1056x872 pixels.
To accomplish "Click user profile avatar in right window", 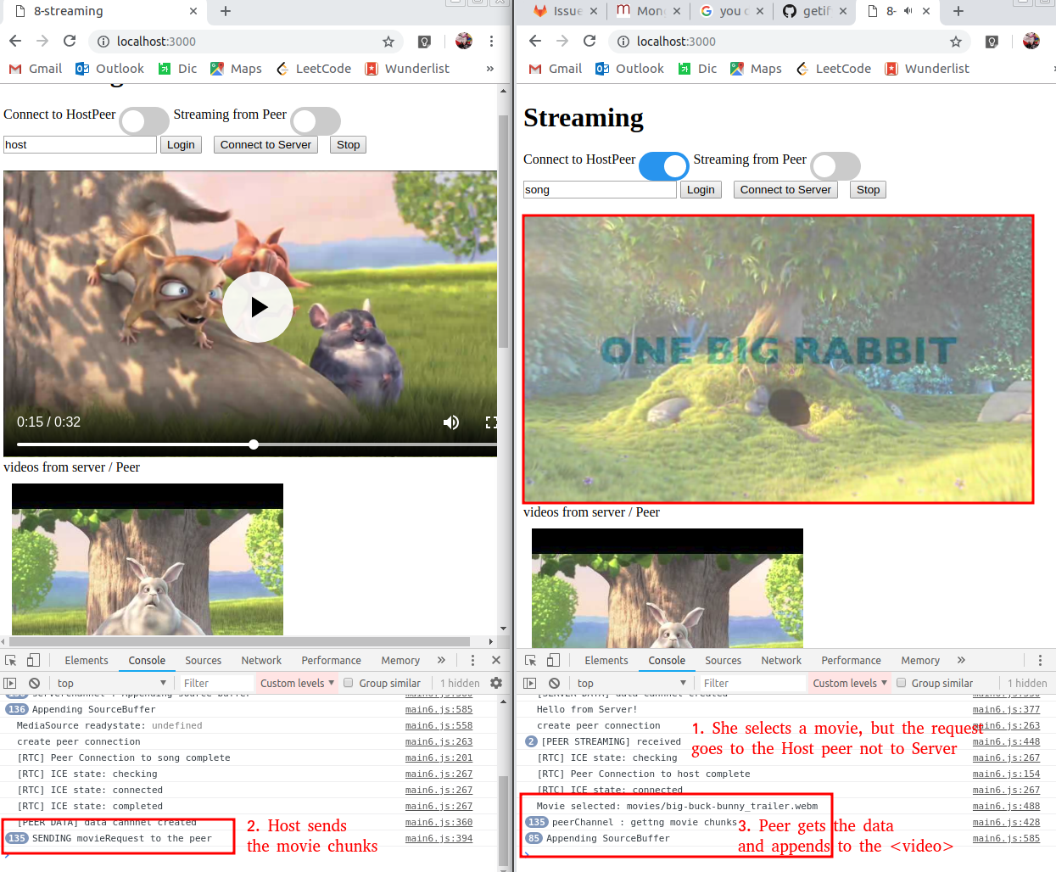I will [x=1031, y=41].
